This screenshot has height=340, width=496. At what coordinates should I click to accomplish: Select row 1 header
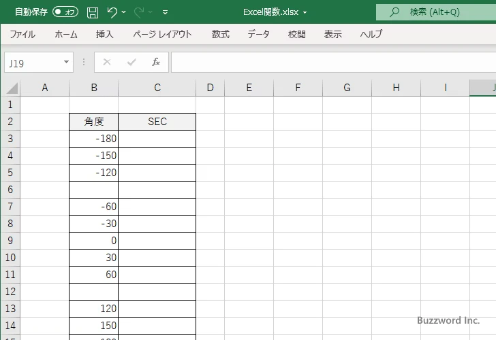[x=10, y=105]
